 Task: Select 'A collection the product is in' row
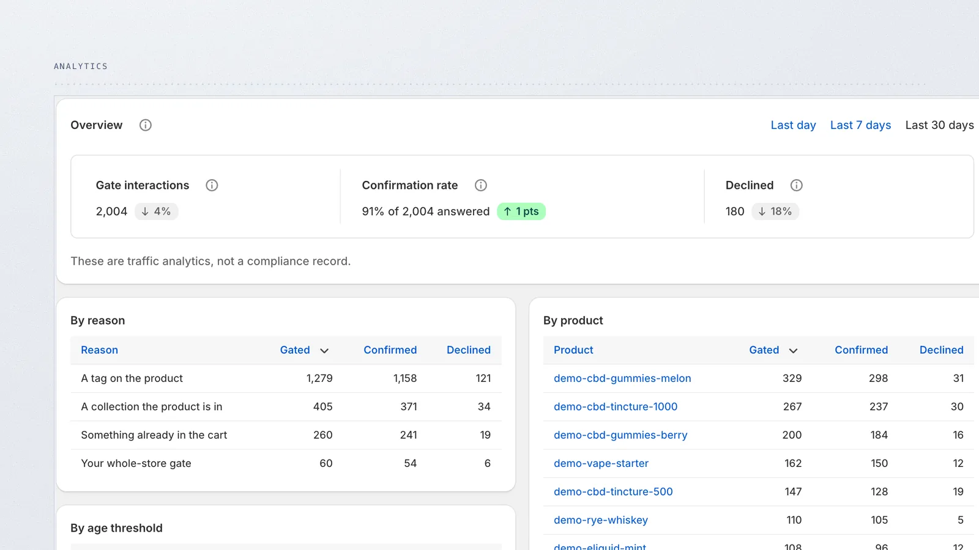[x=286, y=406]
